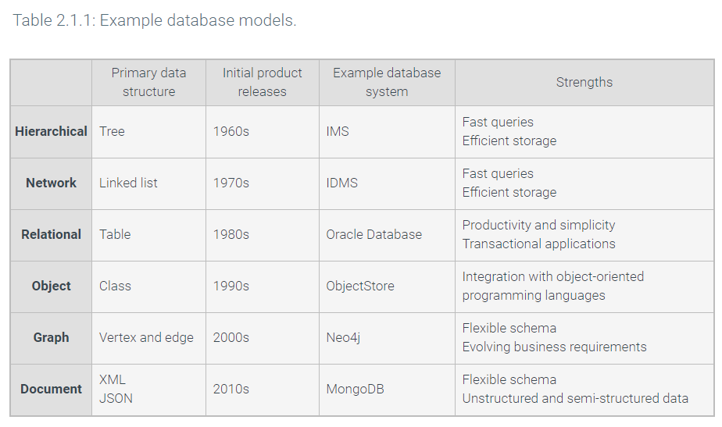
Task: Select the 'Neo4j' cell
Action: (x=345, y=337)
